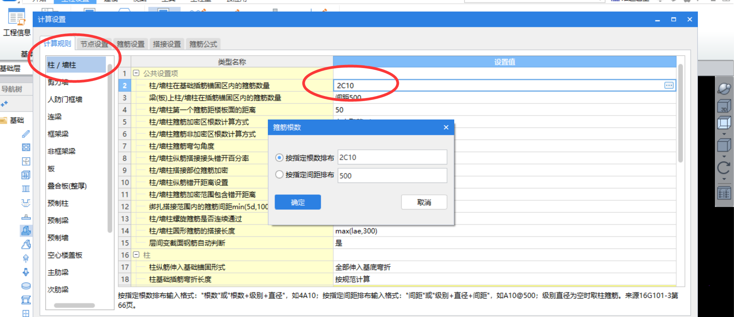The height and width of the screenshot is (317, 734).
Task: Click the small plus icon below 导航树
Action: (4, 104)
